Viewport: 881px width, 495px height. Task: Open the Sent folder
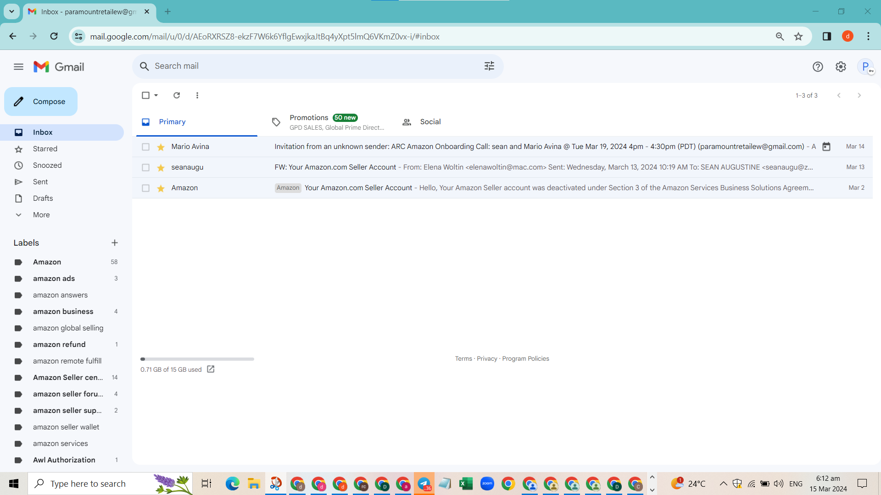(x=62, y=182)
